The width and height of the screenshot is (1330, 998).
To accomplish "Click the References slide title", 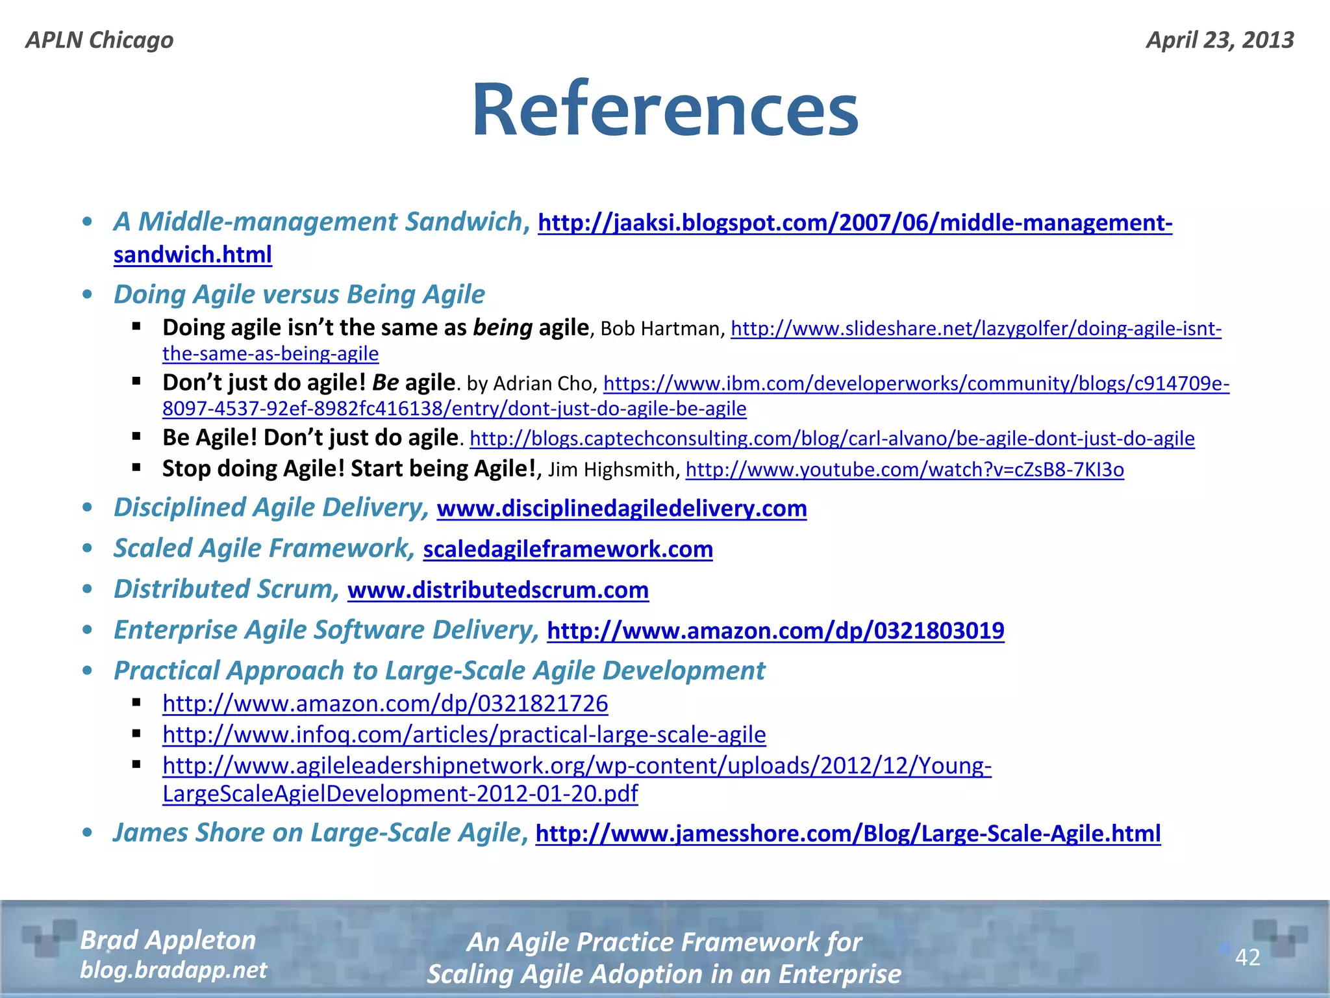I will coord(664,109).
